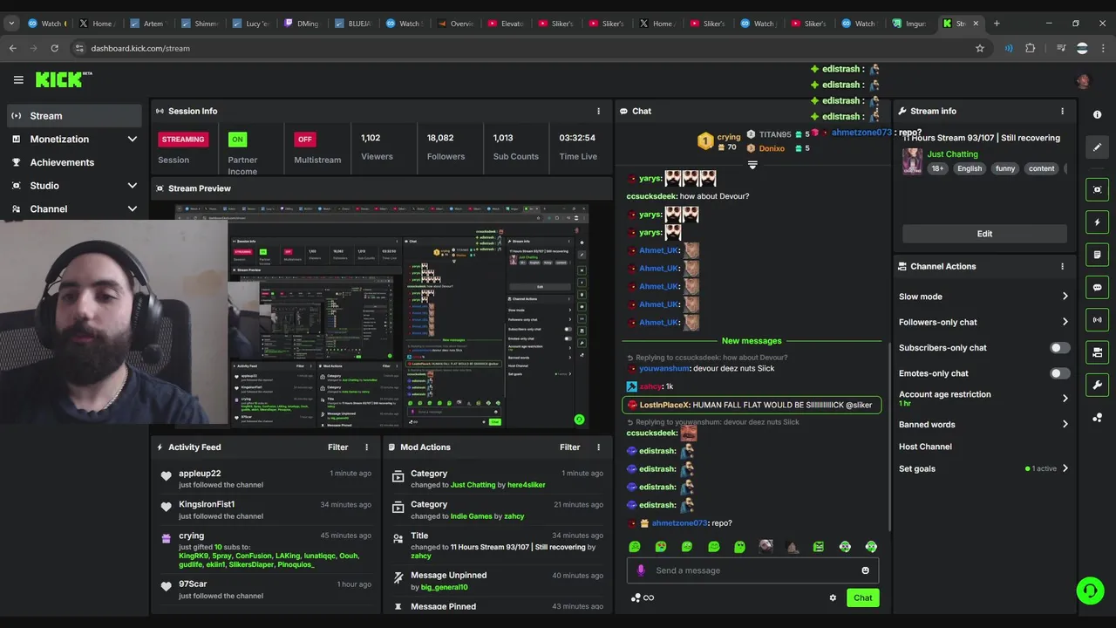Image resolution: width=1116 pixels, height=628 pixels.
Task: Click inside the Send a message field
Action: click(752, 570)
